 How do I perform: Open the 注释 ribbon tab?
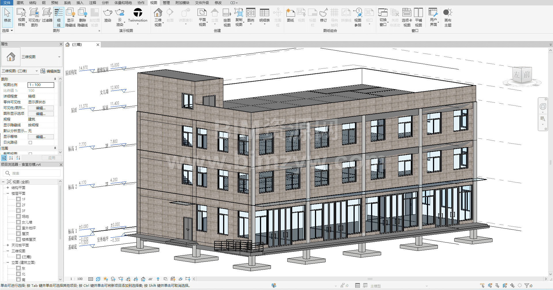tap(92, 3)
